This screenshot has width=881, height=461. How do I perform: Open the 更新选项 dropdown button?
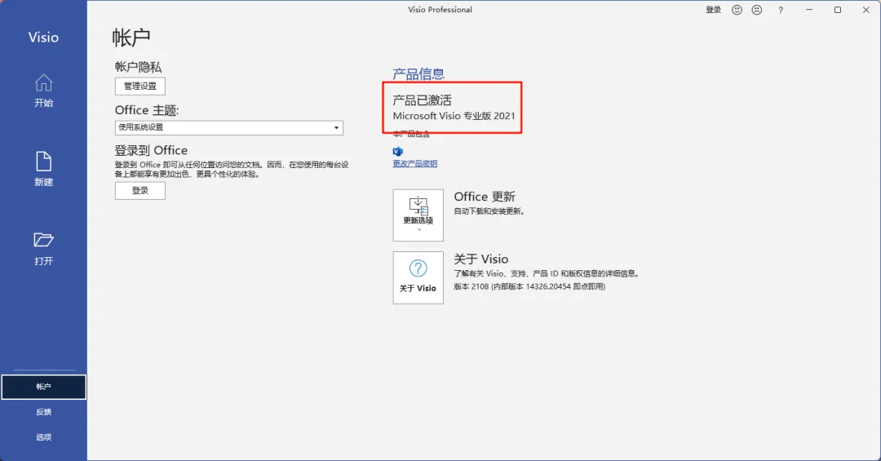pos(418,215)
